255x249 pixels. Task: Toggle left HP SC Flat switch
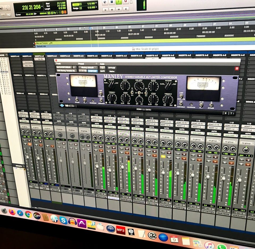[85, 100]
